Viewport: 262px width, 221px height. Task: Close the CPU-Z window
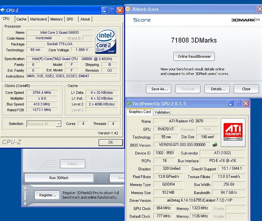tap(120, 10)
